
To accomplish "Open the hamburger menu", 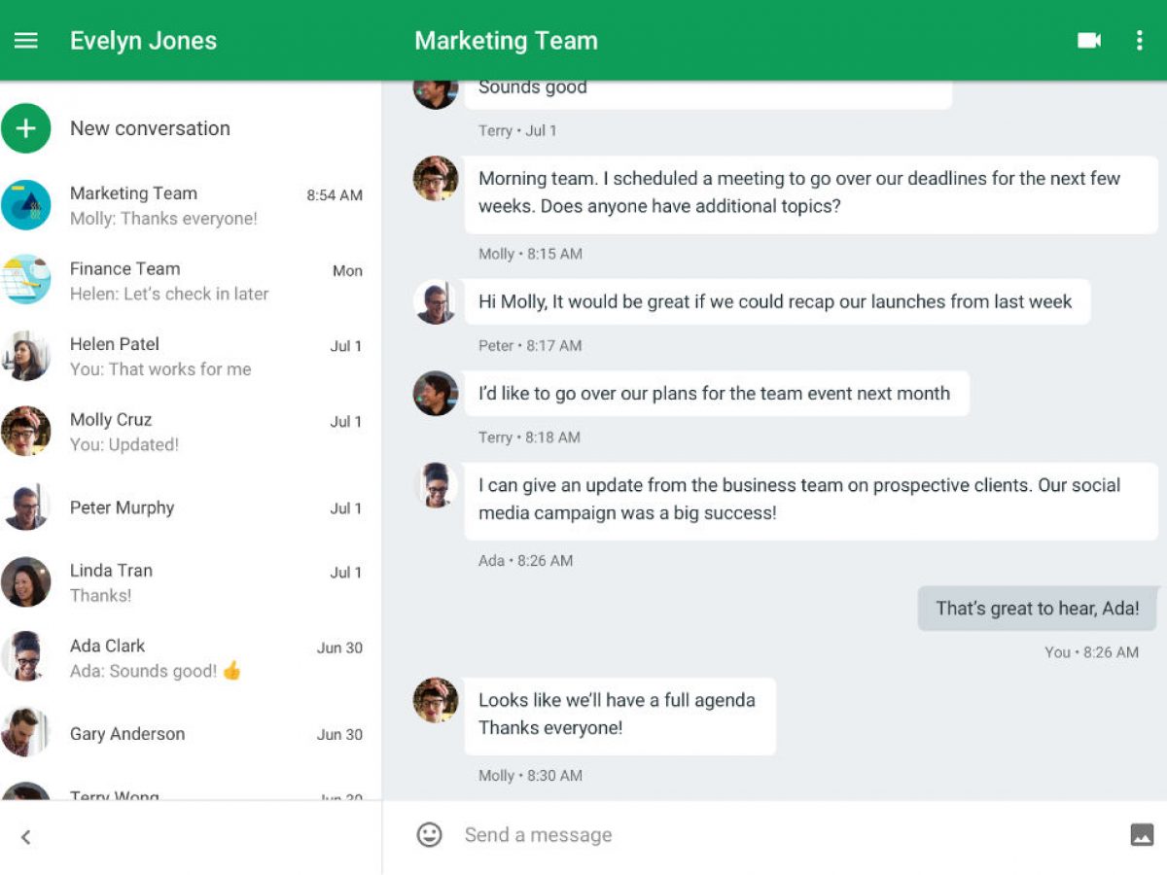I will [26, 41].
